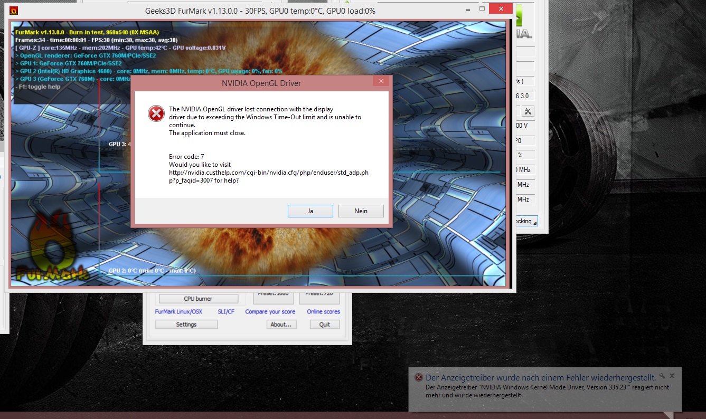Click the 'GPU 2: 0°C (min: 0°C - max: 0°C)' graph label

[x=152, y=271]
